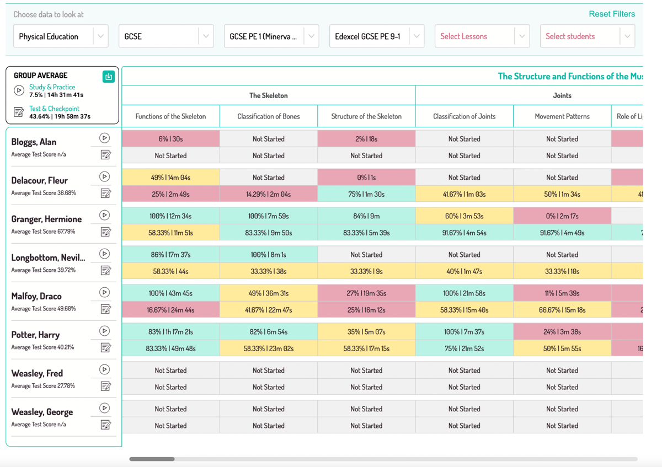The height and width of the screenshot is (467, 662).
Task: Click Group Average Study & Practice play icon
Action: click(x=19, y=90)
